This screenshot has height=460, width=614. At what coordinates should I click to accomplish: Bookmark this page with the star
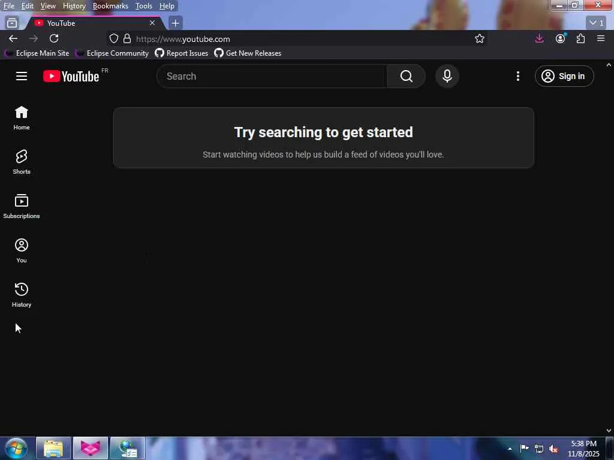480,38
